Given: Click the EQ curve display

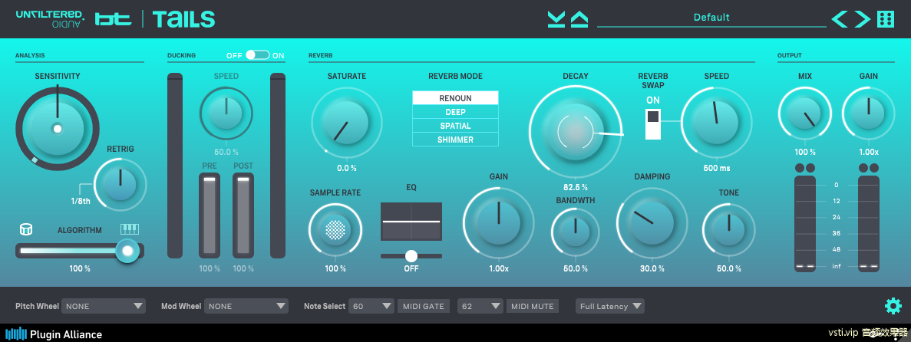Looking at the screenshot, I should point(411,221).
